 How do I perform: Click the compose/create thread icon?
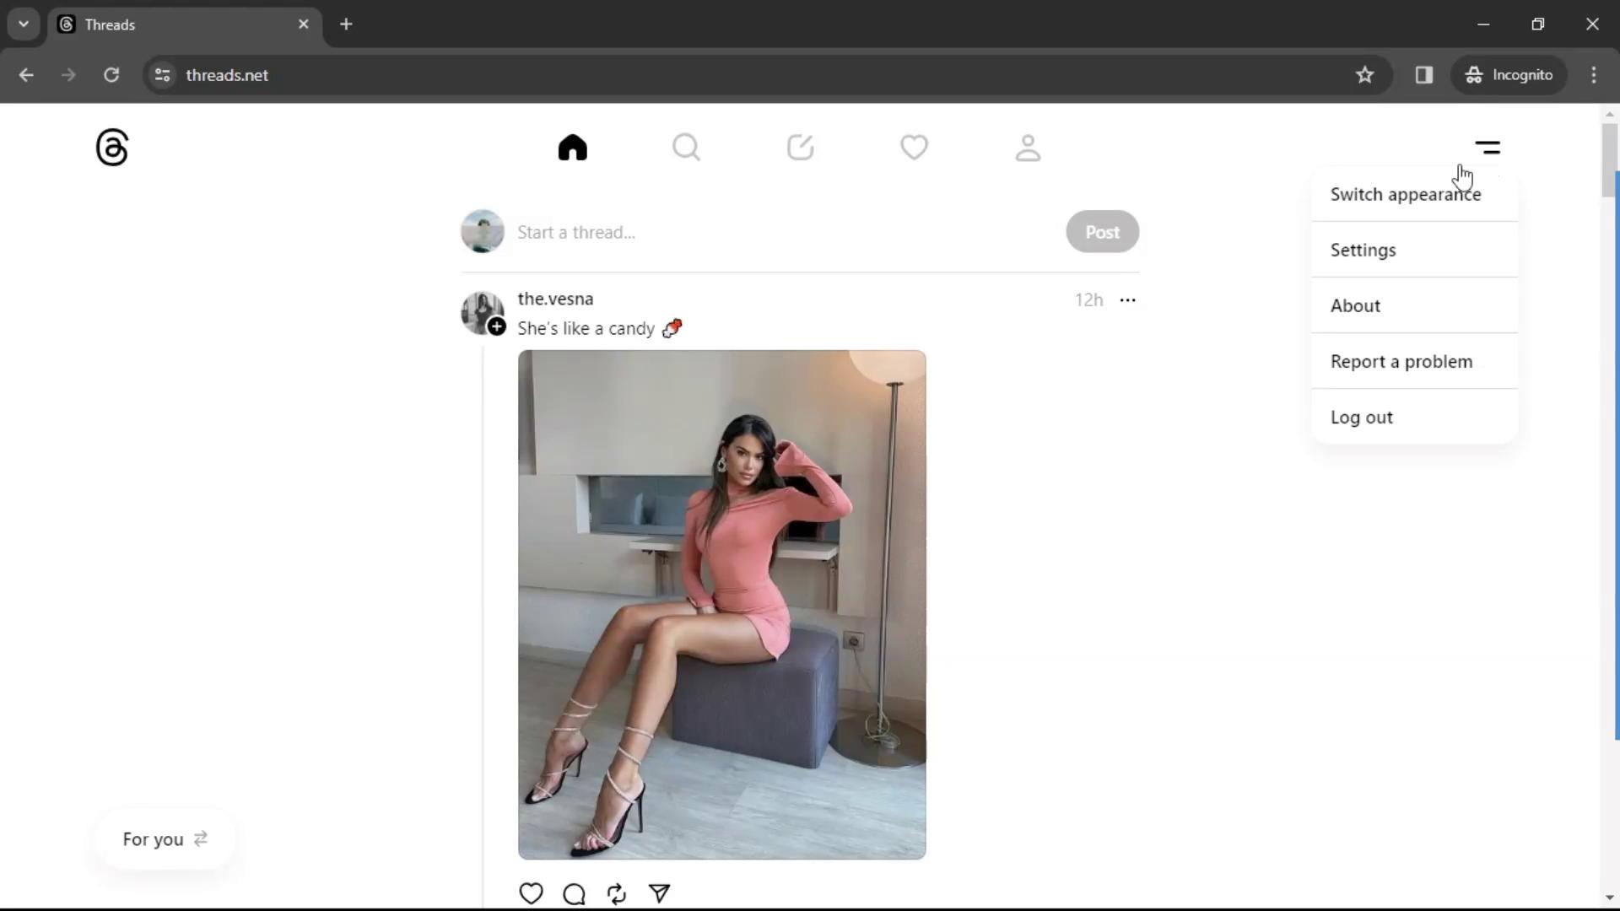point(799,147)
